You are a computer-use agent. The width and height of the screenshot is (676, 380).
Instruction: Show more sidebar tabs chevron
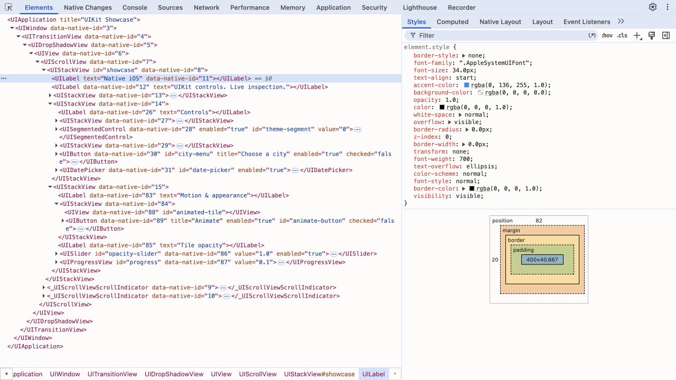pyautogui.click(x=621, y=22)
